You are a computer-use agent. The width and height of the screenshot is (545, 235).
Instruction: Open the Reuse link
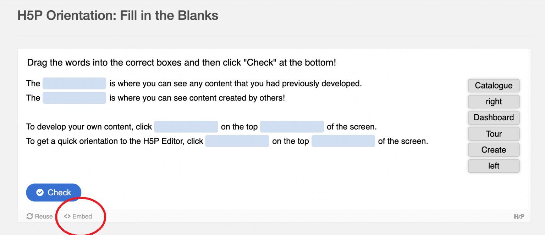pos(43,216)
